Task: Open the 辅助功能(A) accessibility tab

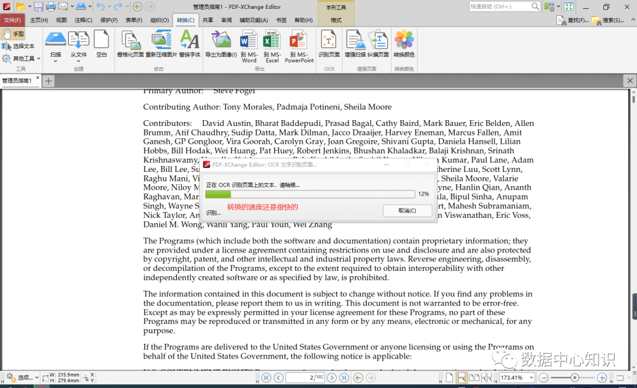Action: pyautogui.click(x=254, y=20)
